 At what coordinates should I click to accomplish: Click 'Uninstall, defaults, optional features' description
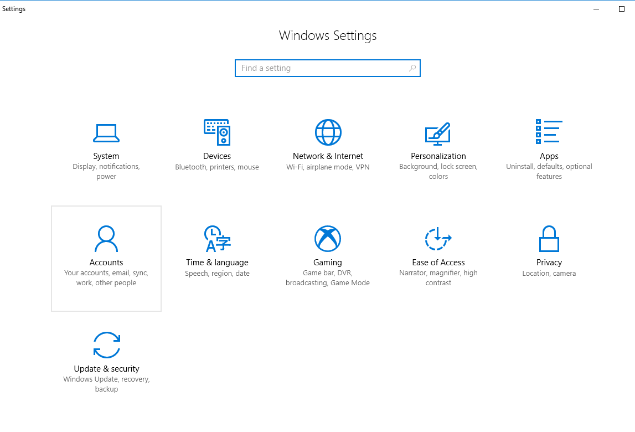tap(549, 172)
